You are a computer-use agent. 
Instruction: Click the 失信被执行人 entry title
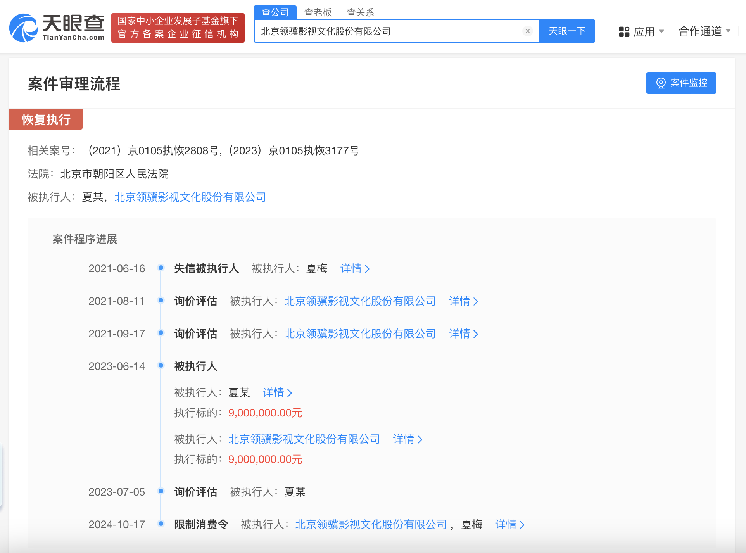pyautogui.click(x=206, y=268)
